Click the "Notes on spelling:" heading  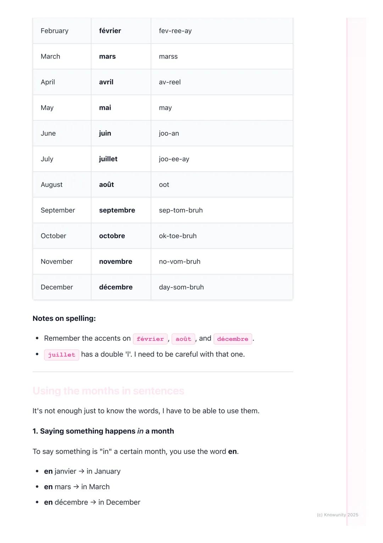64,318
